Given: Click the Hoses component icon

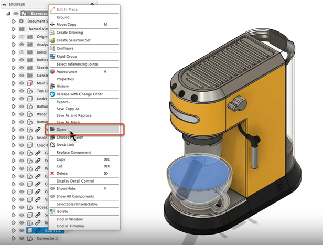Looking at the screenshot, I should point(30,207).
